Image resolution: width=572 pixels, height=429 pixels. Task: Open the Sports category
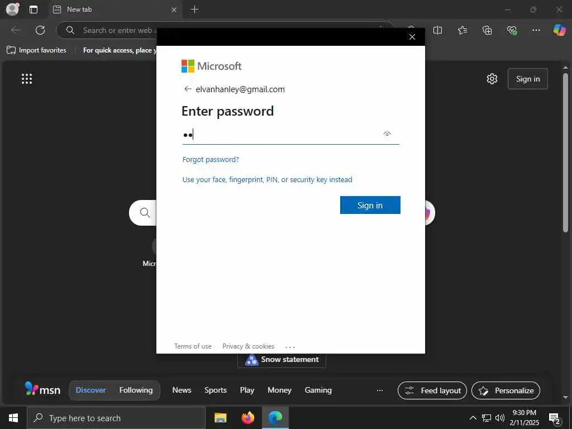pos(215,390)
